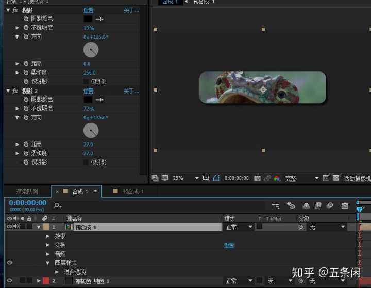Toggle the shy layers hide icon
This screenshot has height=288, width=371.
pos(306,206)
